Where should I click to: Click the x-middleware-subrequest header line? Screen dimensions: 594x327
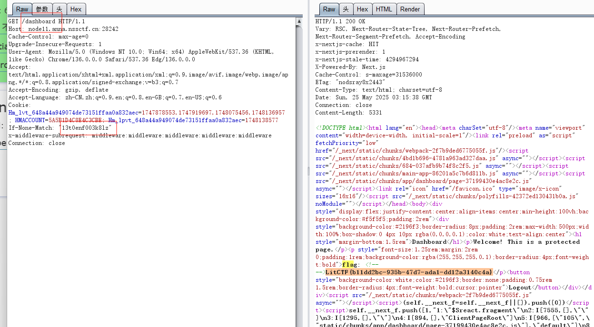140,135
